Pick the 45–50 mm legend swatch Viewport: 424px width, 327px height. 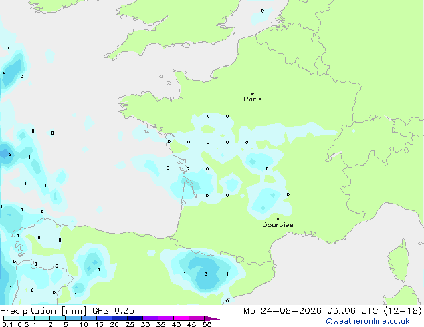[x=197, y=318]
